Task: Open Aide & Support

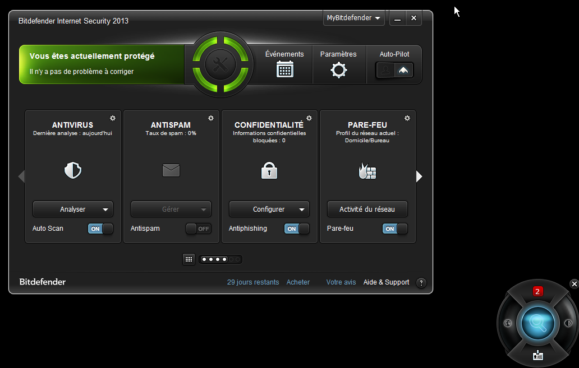Action: pos(386,282)
